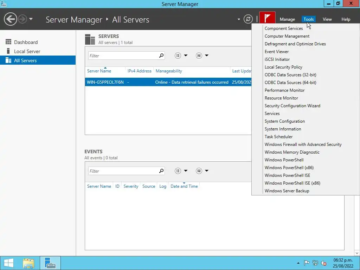The height and width of the screenshot is (270, 360).
Task: Open the Manage menu
Action: point(287,19)
